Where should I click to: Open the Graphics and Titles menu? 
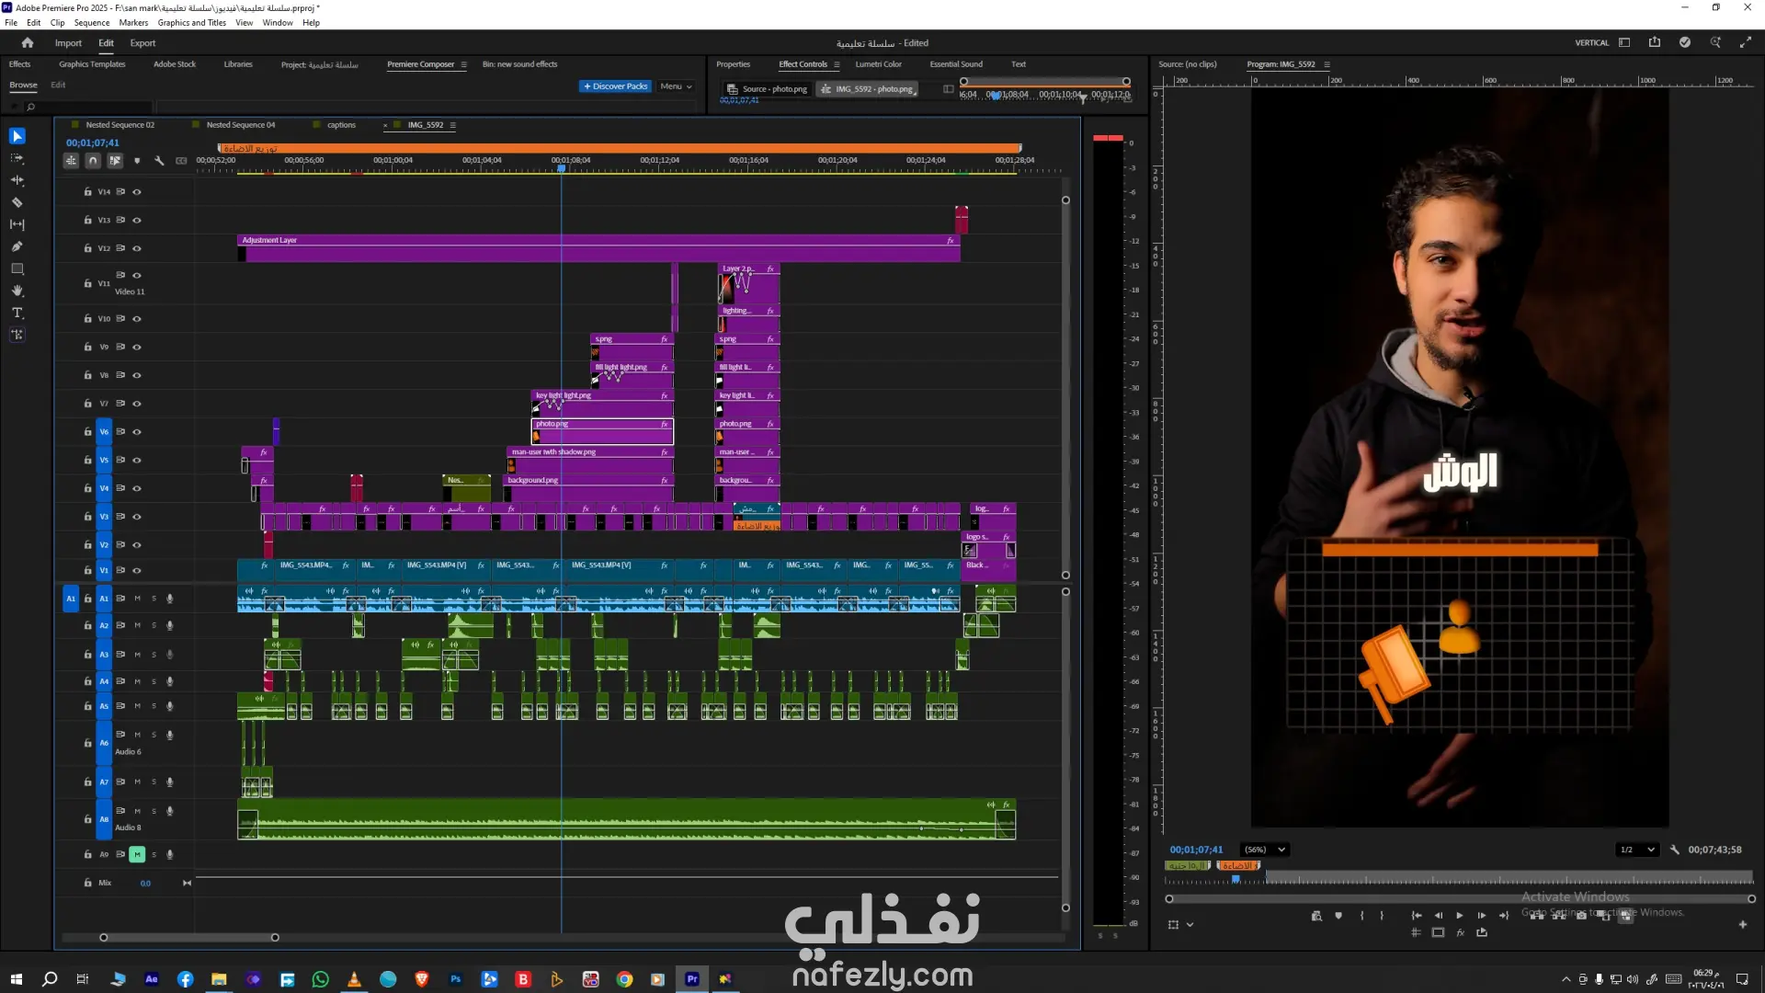point(191,23)
